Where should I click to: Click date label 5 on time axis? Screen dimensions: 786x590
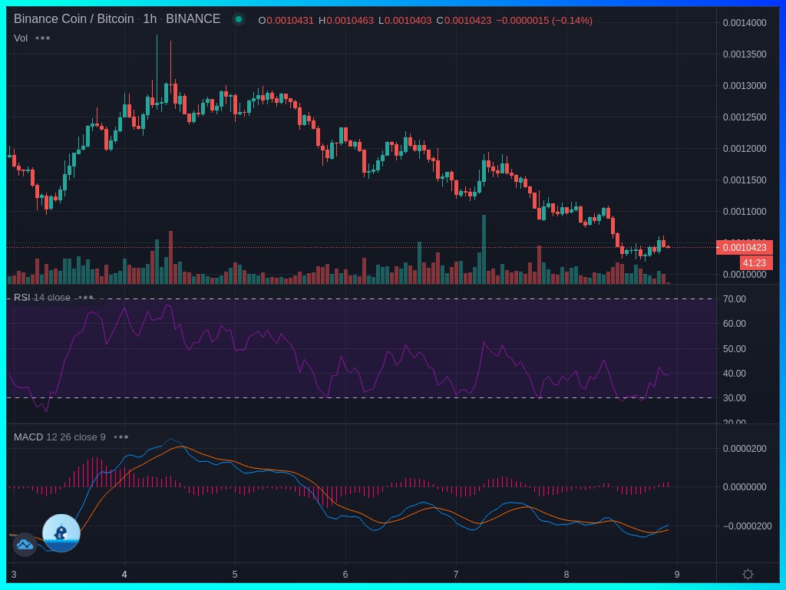click(235, 575)
